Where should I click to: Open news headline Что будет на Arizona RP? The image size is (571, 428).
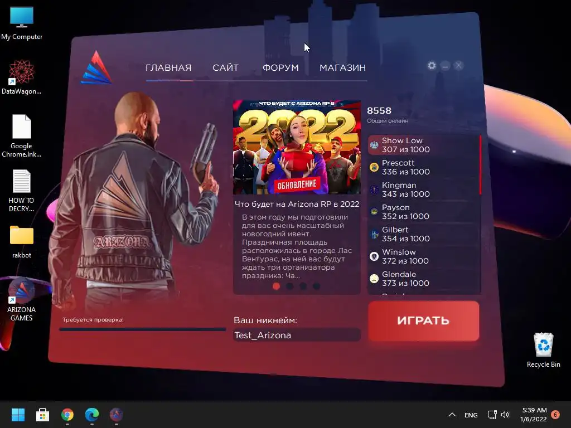[x=297, y=204]
